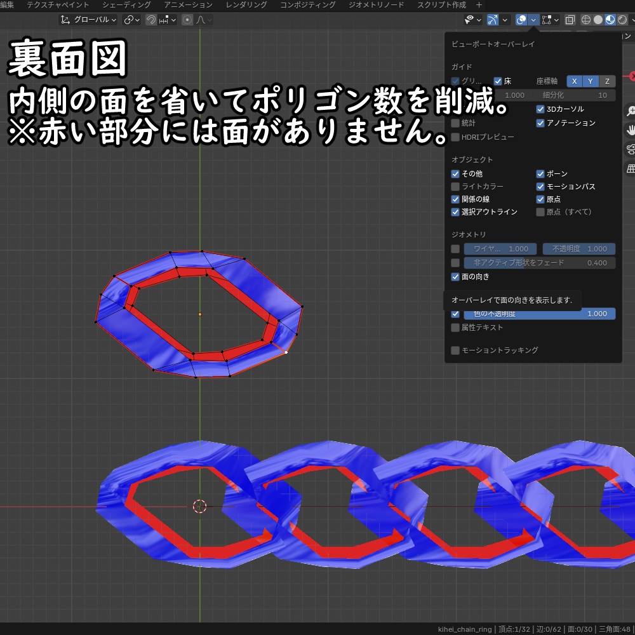The height and width of the screenshot is (635, 635).
Task: Enable the snapping magnet tool
Action: coord(151,20)
